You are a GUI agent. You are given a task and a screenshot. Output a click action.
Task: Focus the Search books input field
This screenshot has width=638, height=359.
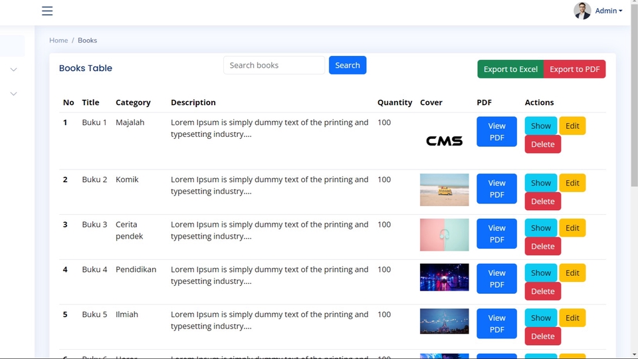[274, 65]
